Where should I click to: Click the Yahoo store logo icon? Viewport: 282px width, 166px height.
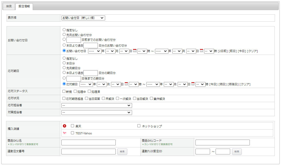[x=65, y=133]
